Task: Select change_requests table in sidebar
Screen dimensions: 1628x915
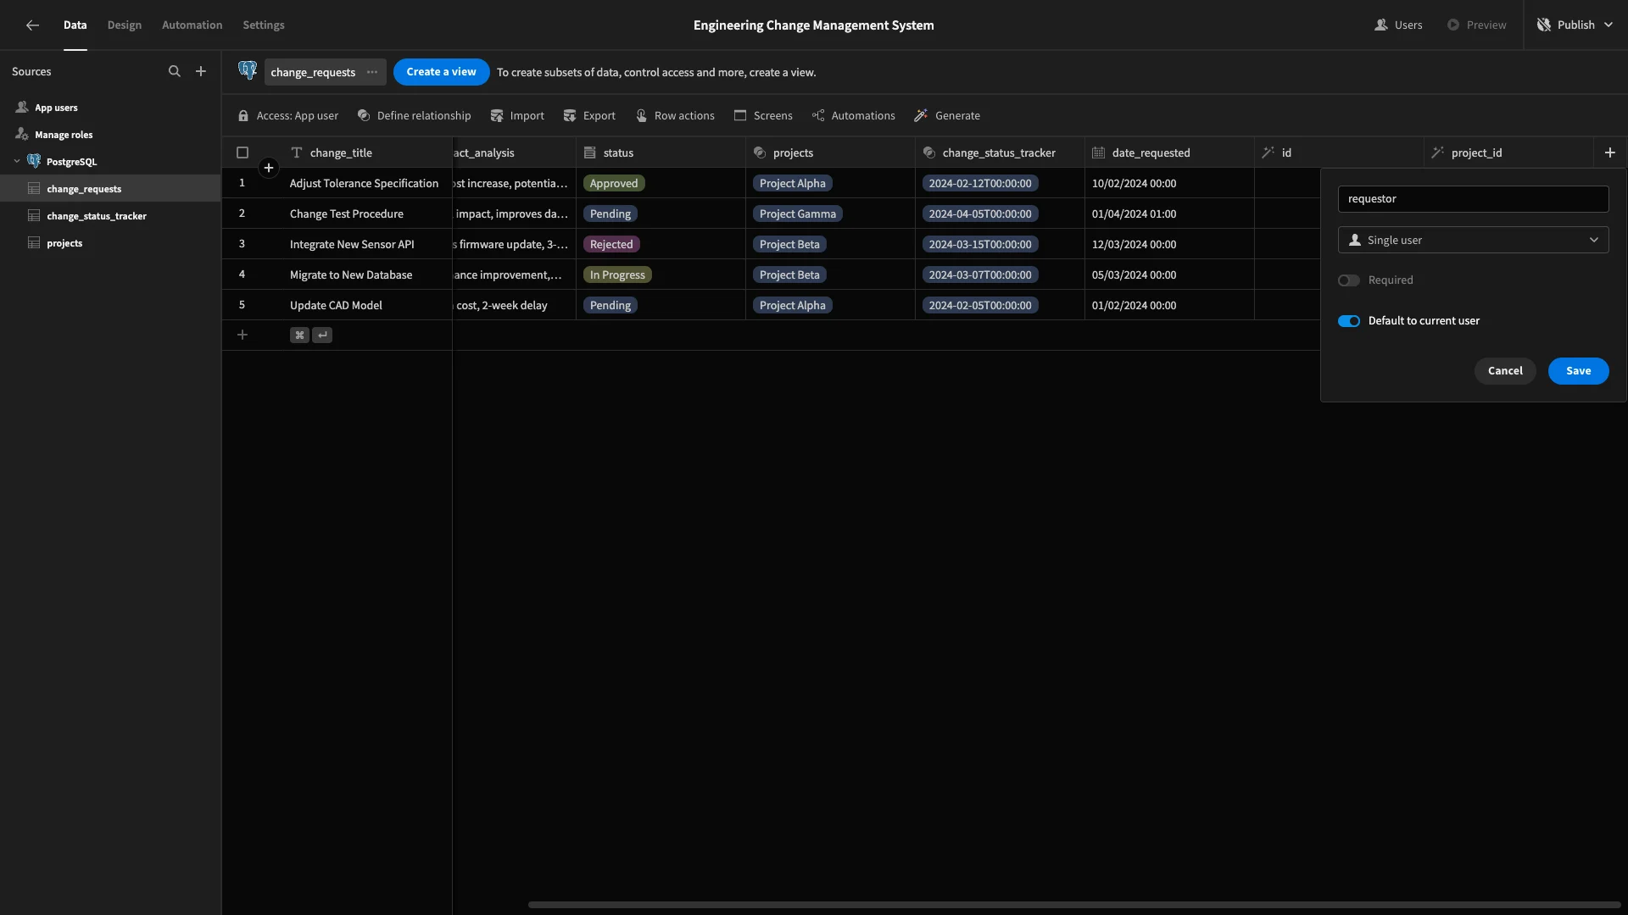Action: tap(110, 189)
